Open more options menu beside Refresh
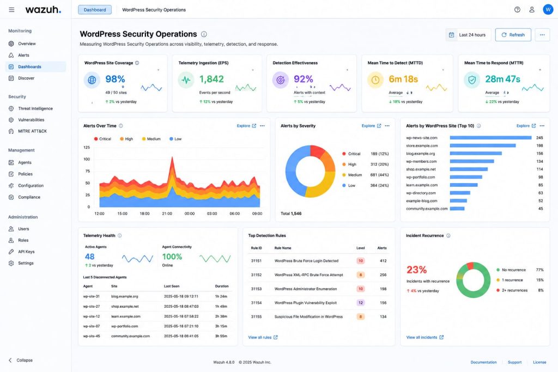The height and width of the screenshot is (372, 558). tap(542, 35)
